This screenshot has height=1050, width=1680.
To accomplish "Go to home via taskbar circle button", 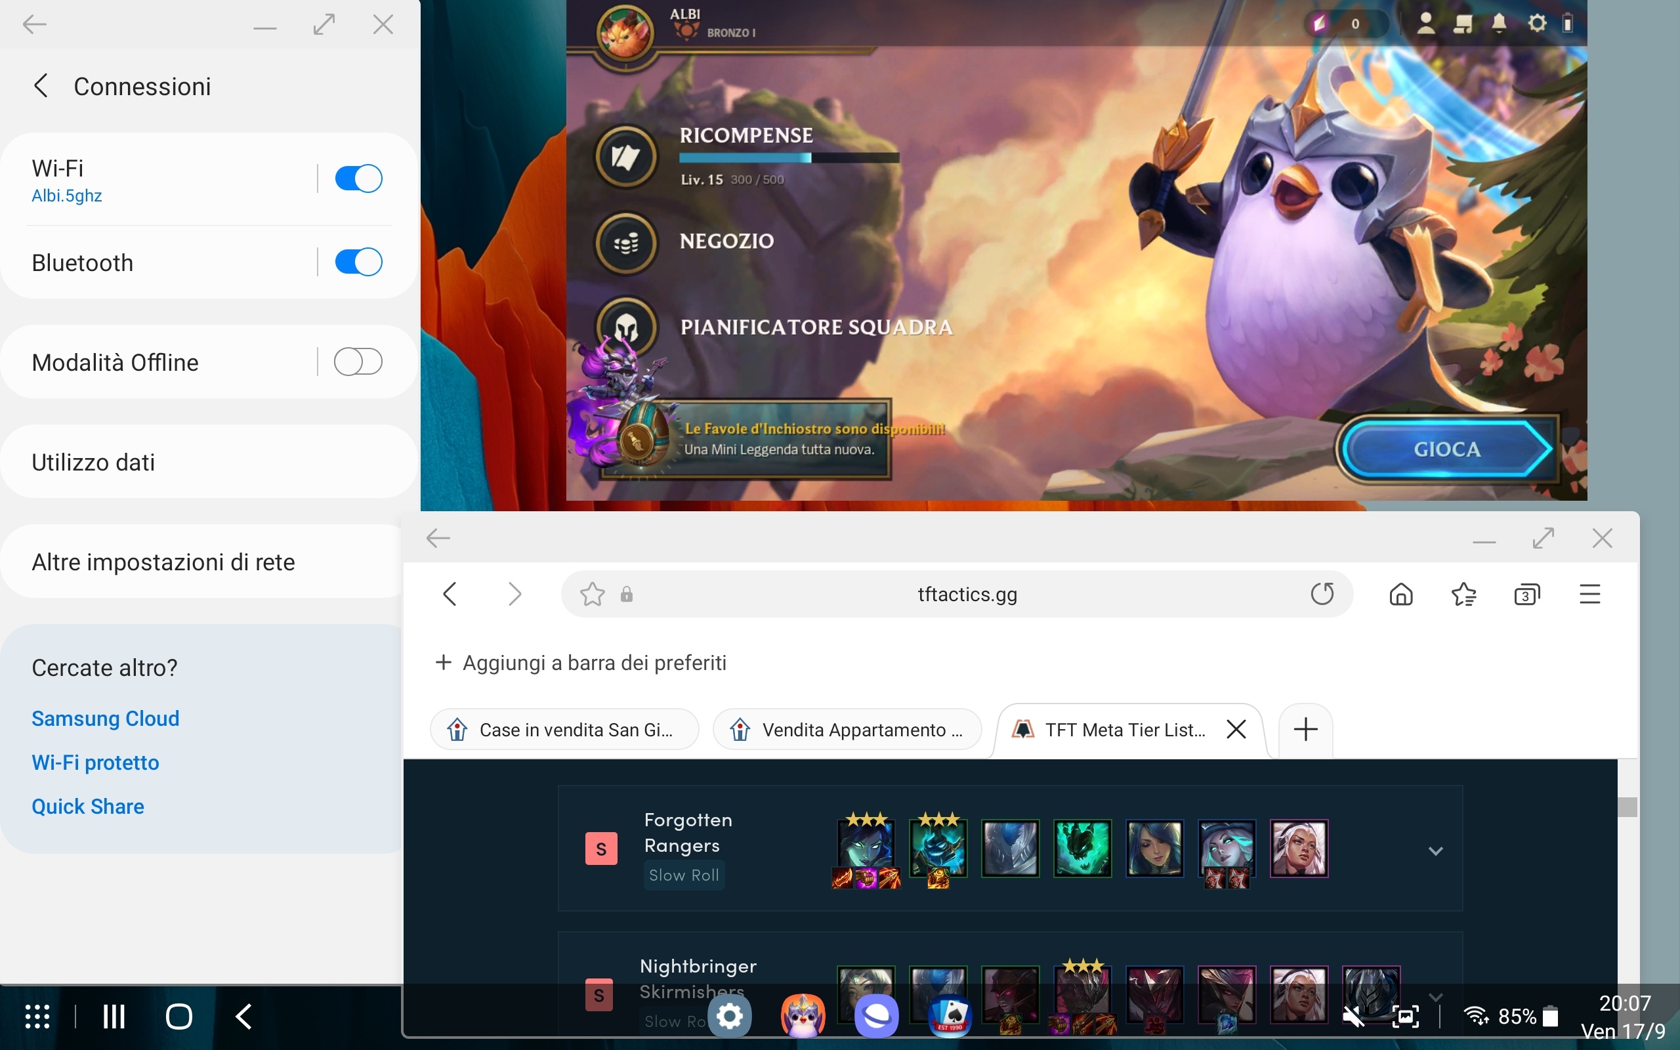I will click(179, 1017).
